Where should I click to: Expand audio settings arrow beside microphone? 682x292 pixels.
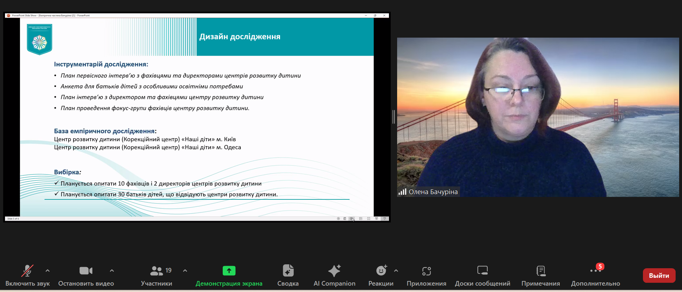pyautogui.click(x=48, y=271)
